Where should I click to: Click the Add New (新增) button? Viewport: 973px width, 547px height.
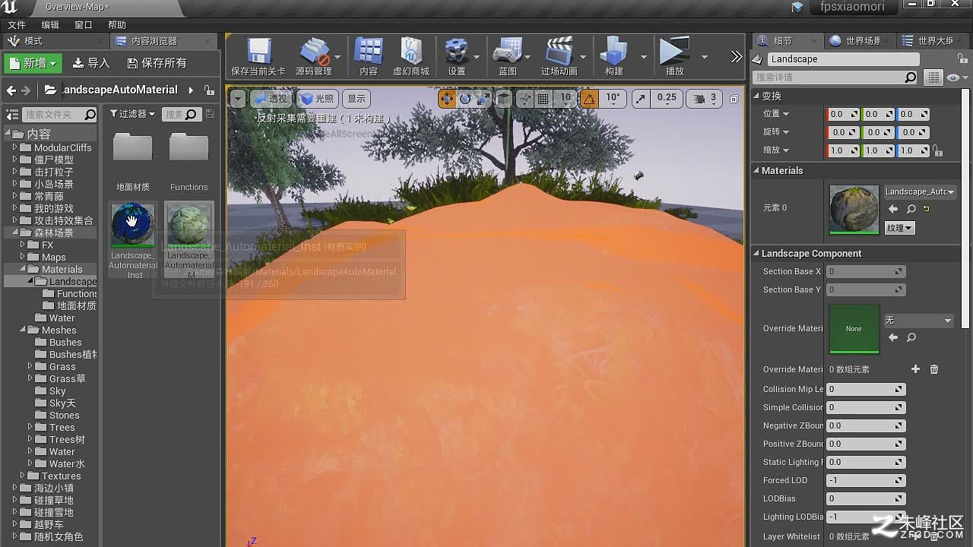[x=33, y=63]
